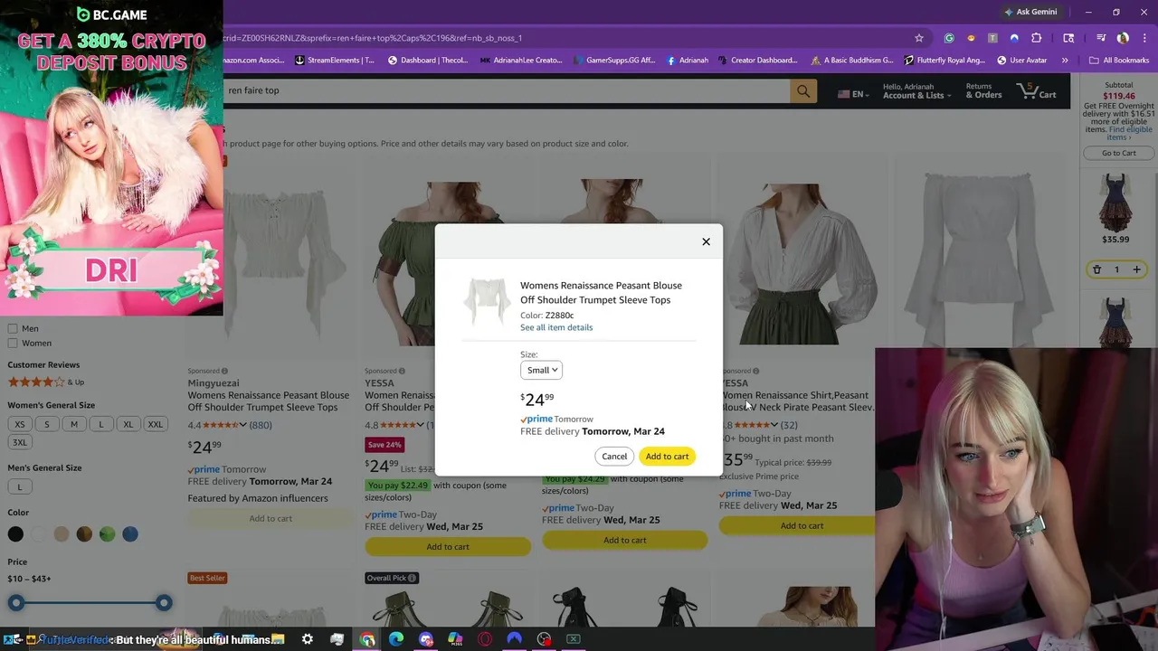Viewport: 1158px width, 651px height.
Task: Select women's size XS filter
Action: point(20,424)
